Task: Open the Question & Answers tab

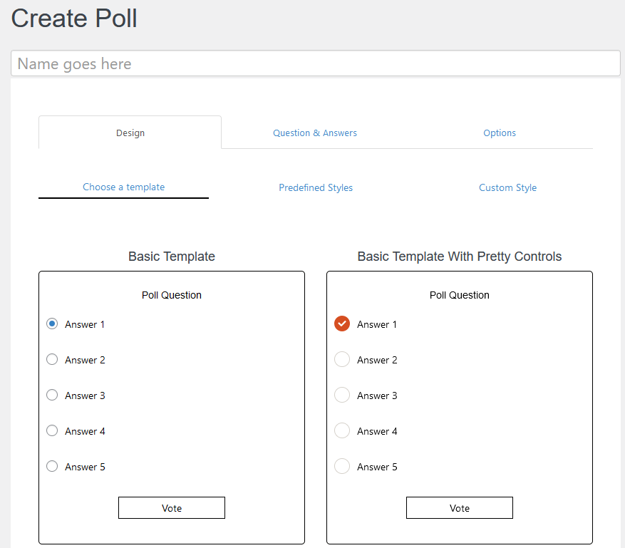Action: pyautogui.click(x=314, y=133)
